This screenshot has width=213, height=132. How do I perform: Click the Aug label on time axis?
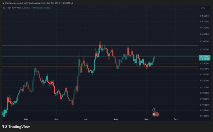[116, 119]
